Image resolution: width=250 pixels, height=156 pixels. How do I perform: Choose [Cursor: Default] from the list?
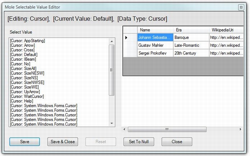[x=23, y=54]
